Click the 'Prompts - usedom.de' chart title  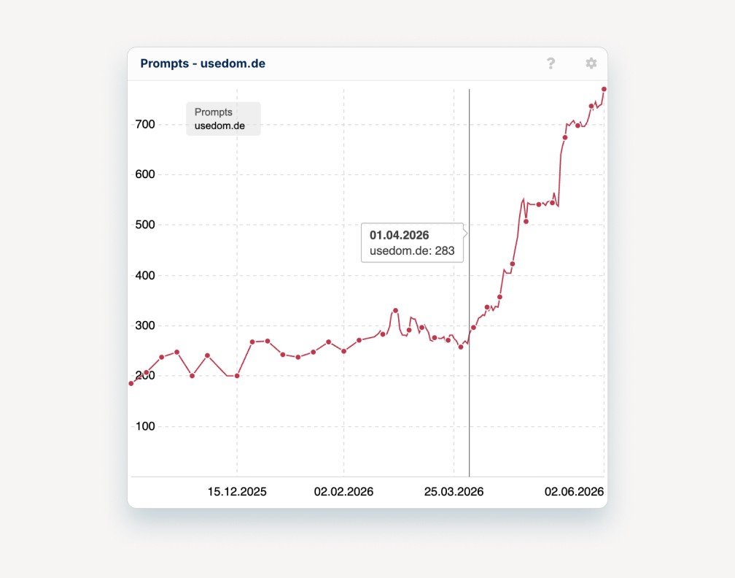click(203, 63)
